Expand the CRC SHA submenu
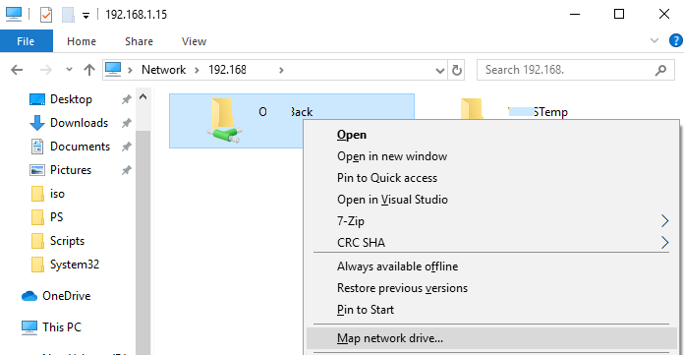The width and height of the screenshot is (684, 355). coord(492,242)
